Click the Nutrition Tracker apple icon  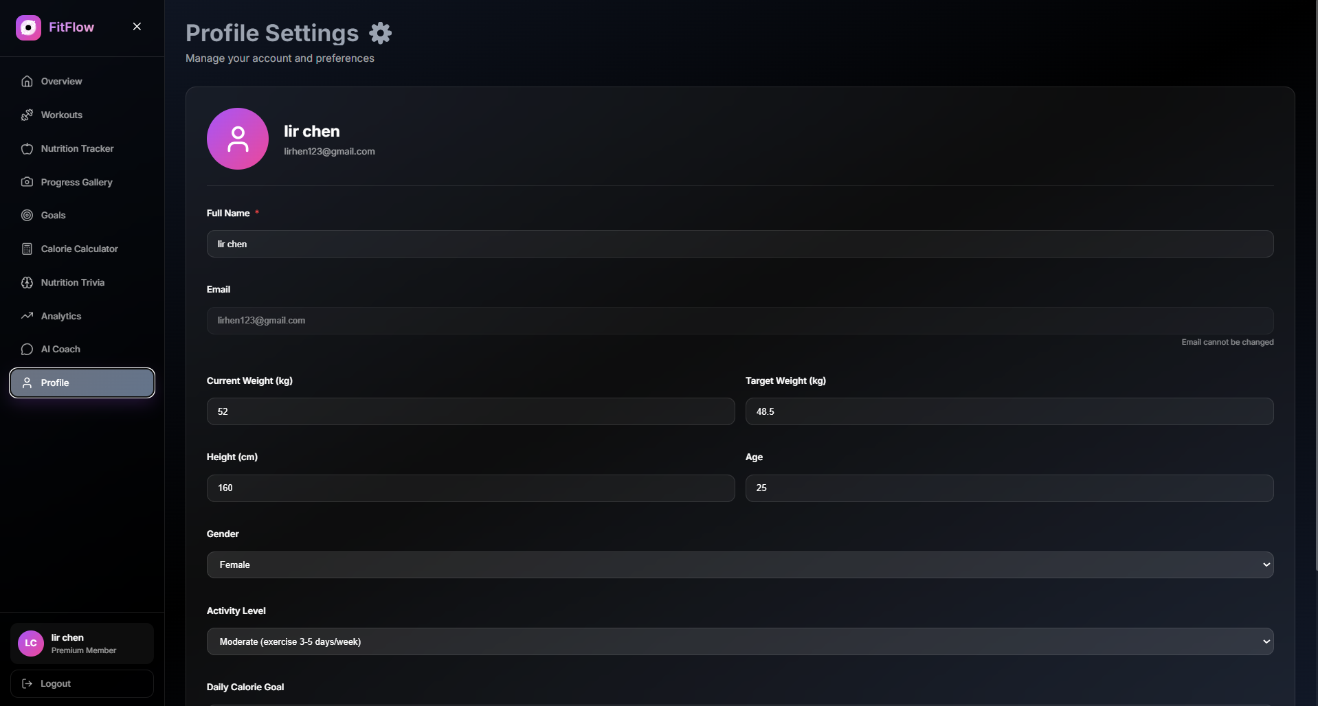27,148
